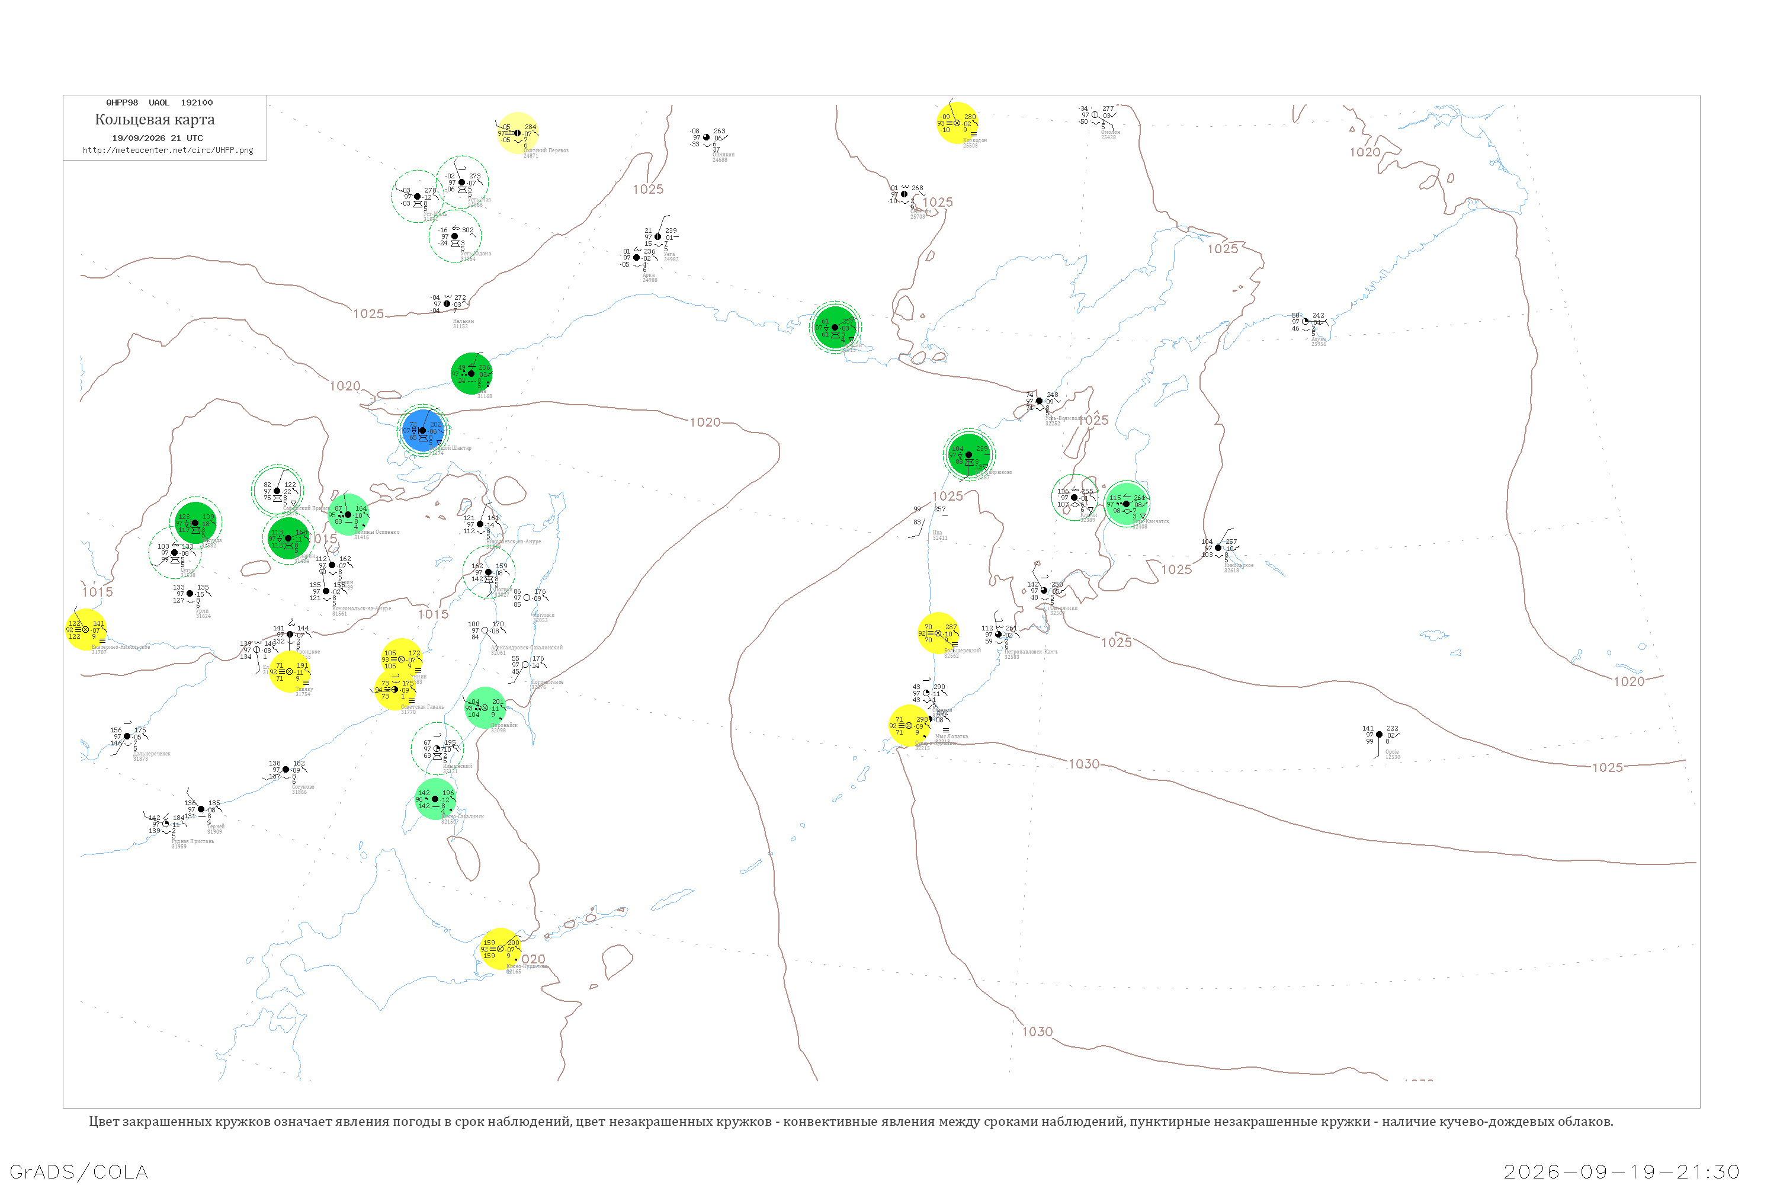Click the yellow Екатерино-Никольское fog marker
Viewport: 1777px width, 1185px height.
[x=85, y=629]
